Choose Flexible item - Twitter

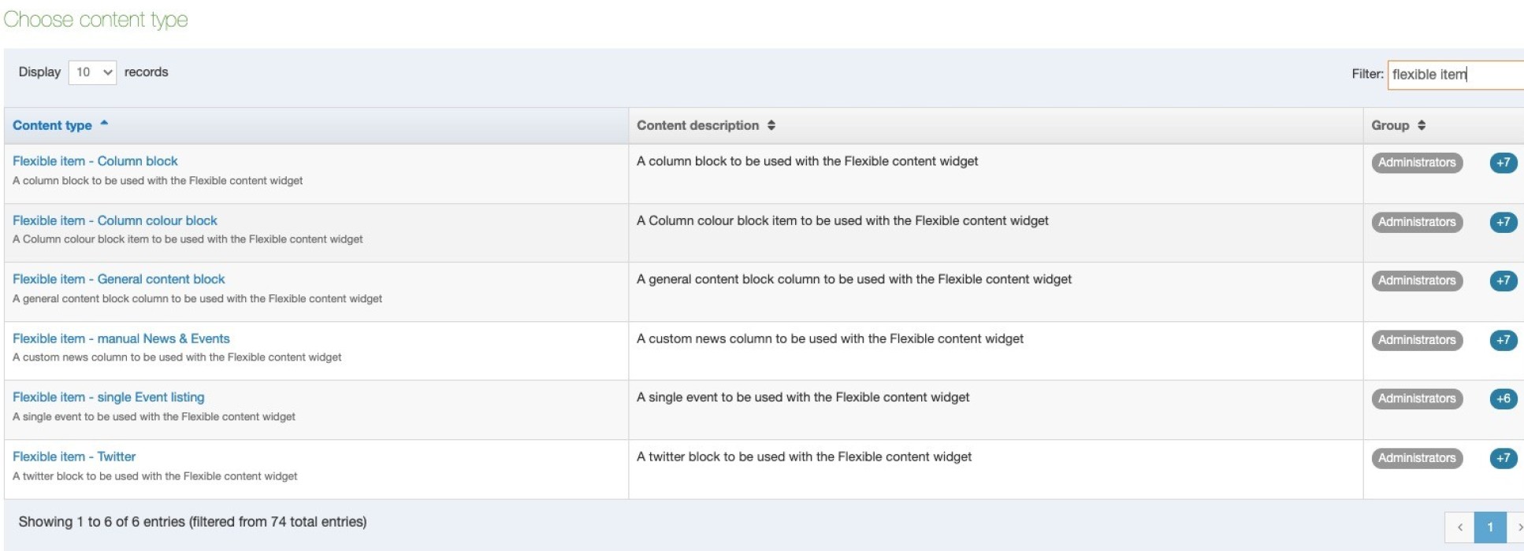74,457
